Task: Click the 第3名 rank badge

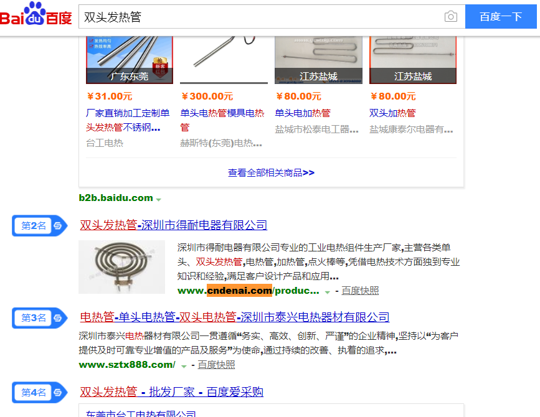Action: click(40, 318)
